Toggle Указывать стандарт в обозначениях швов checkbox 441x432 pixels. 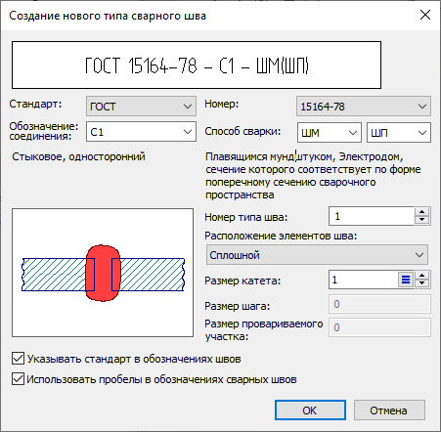click(x=18, y=359)
